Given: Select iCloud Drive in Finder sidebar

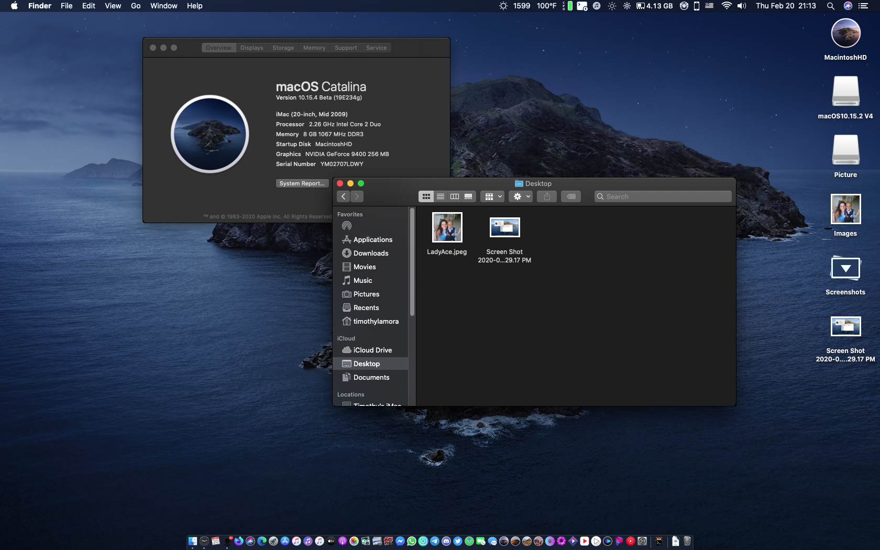Looking at the screenshot, I should (x=370, y=350).
